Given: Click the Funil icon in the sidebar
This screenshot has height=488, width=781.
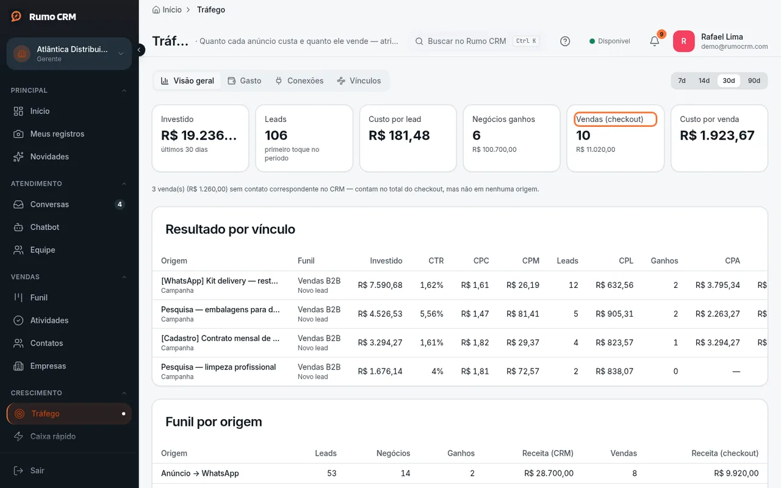Looking at the screenshot, I should (x=19, y=298).
